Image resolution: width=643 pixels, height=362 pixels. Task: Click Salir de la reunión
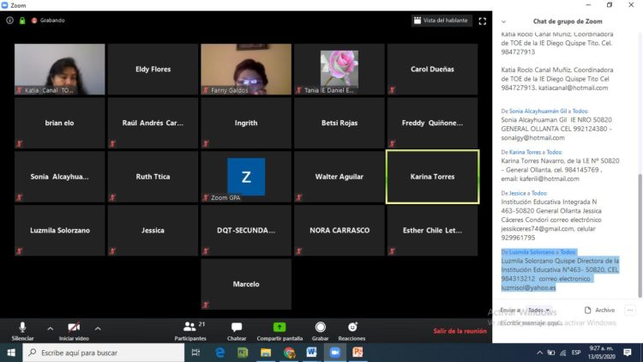coord(460,330)
